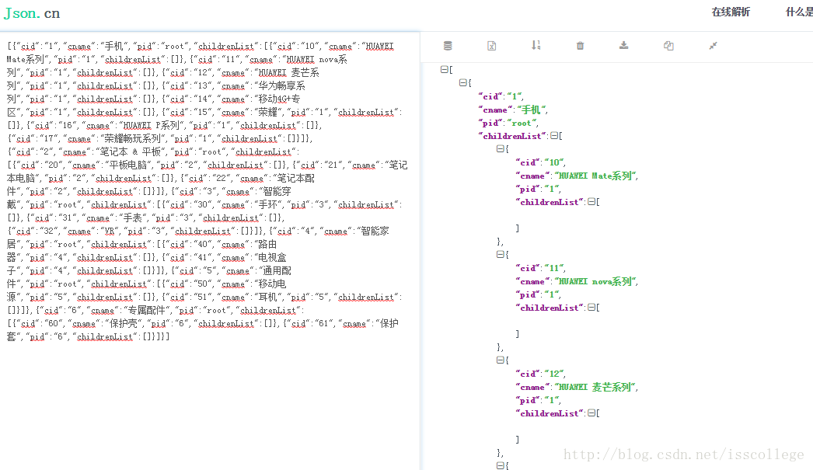The image size is (813, 470).
Task: Open the 在线解析 menu item
Action: 731,12
